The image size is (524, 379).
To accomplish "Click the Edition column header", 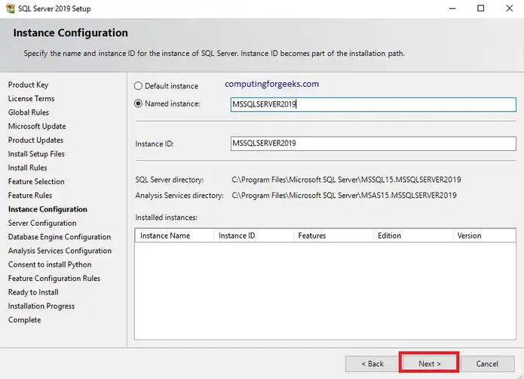I will (x=412, y=236).
